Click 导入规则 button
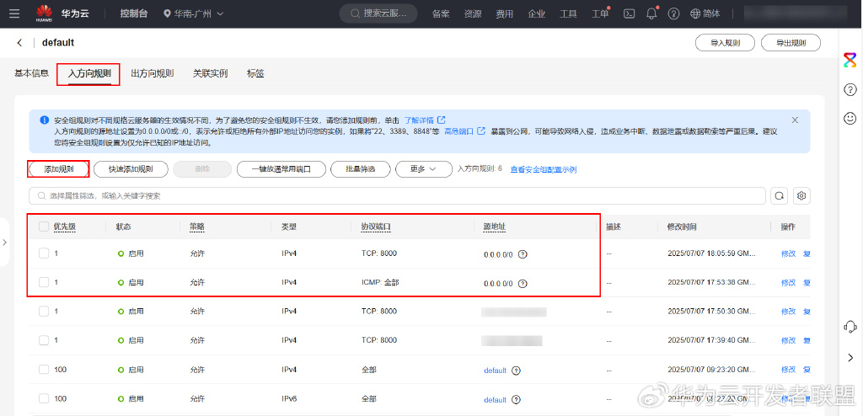This screenshot has height=416, width=863. tap(725, 42)
